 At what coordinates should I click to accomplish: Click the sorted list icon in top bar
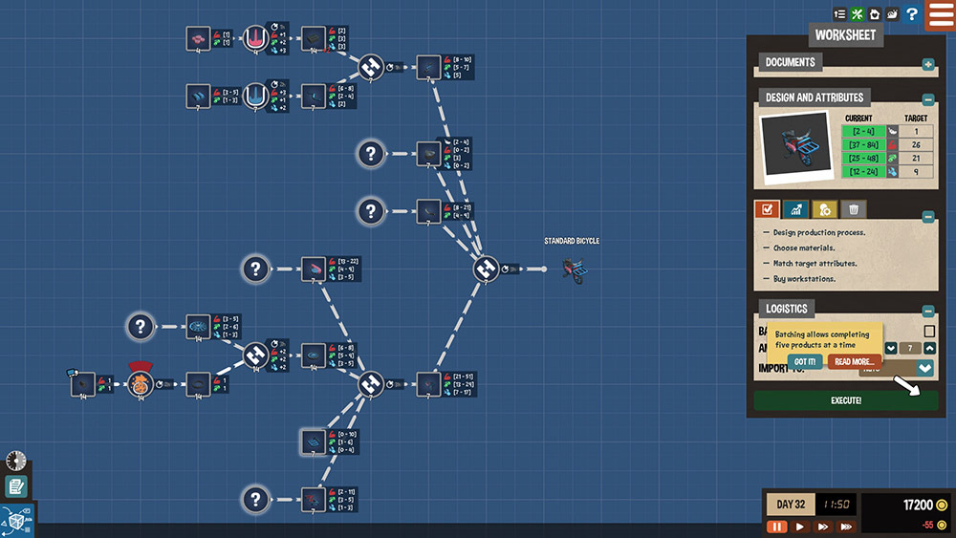click(839, 14)
